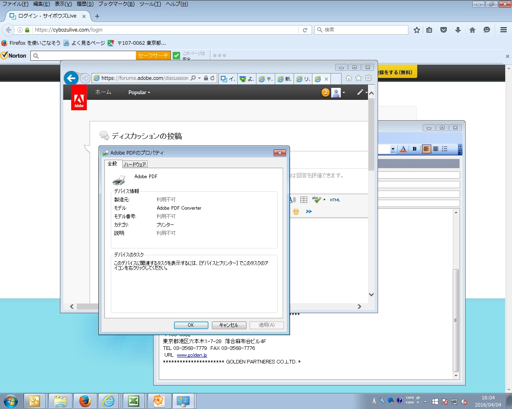
Task: Click the Norton toolbar search field
Action: pyautogui.click(x=83, y=56)
